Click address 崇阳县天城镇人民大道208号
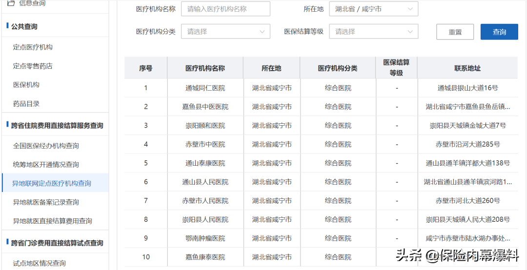The image size is (527, 270). pyautogui.click(x=467, y=220)
